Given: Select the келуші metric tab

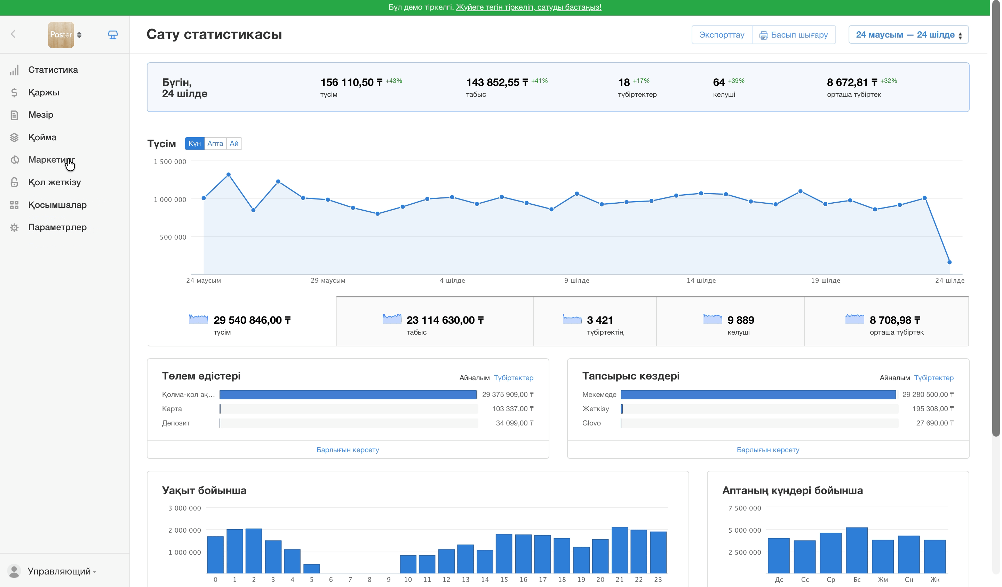Looking at the screenshot, I should point(730,322).
